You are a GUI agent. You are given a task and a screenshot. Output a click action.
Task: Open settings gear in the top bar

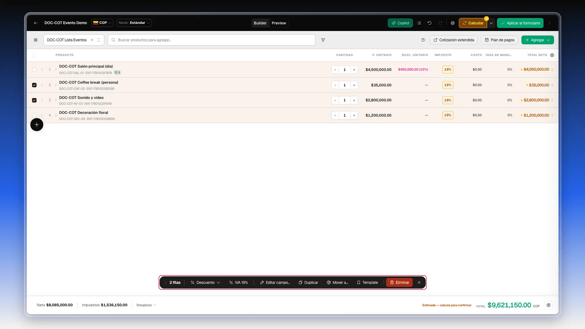(453, 23)
